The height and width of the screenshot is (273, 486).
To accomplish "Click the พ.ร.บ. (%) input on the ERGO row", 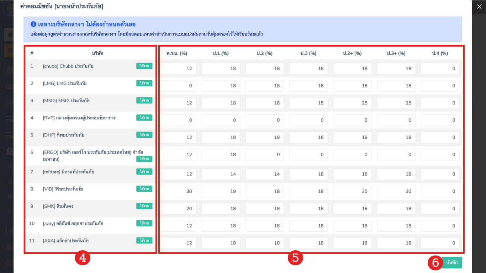I will pos(178,155).
